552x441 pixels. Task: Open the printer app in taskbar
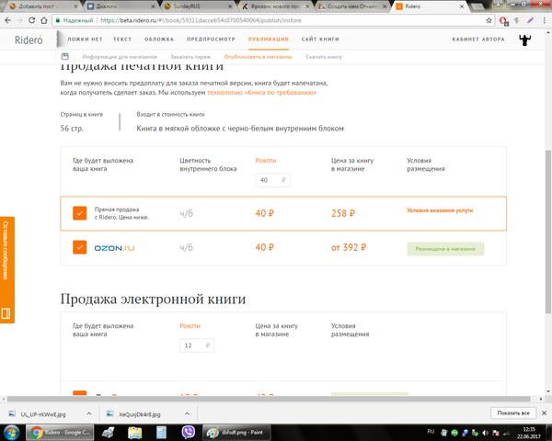pyautogui.click(x=108, y=433)
